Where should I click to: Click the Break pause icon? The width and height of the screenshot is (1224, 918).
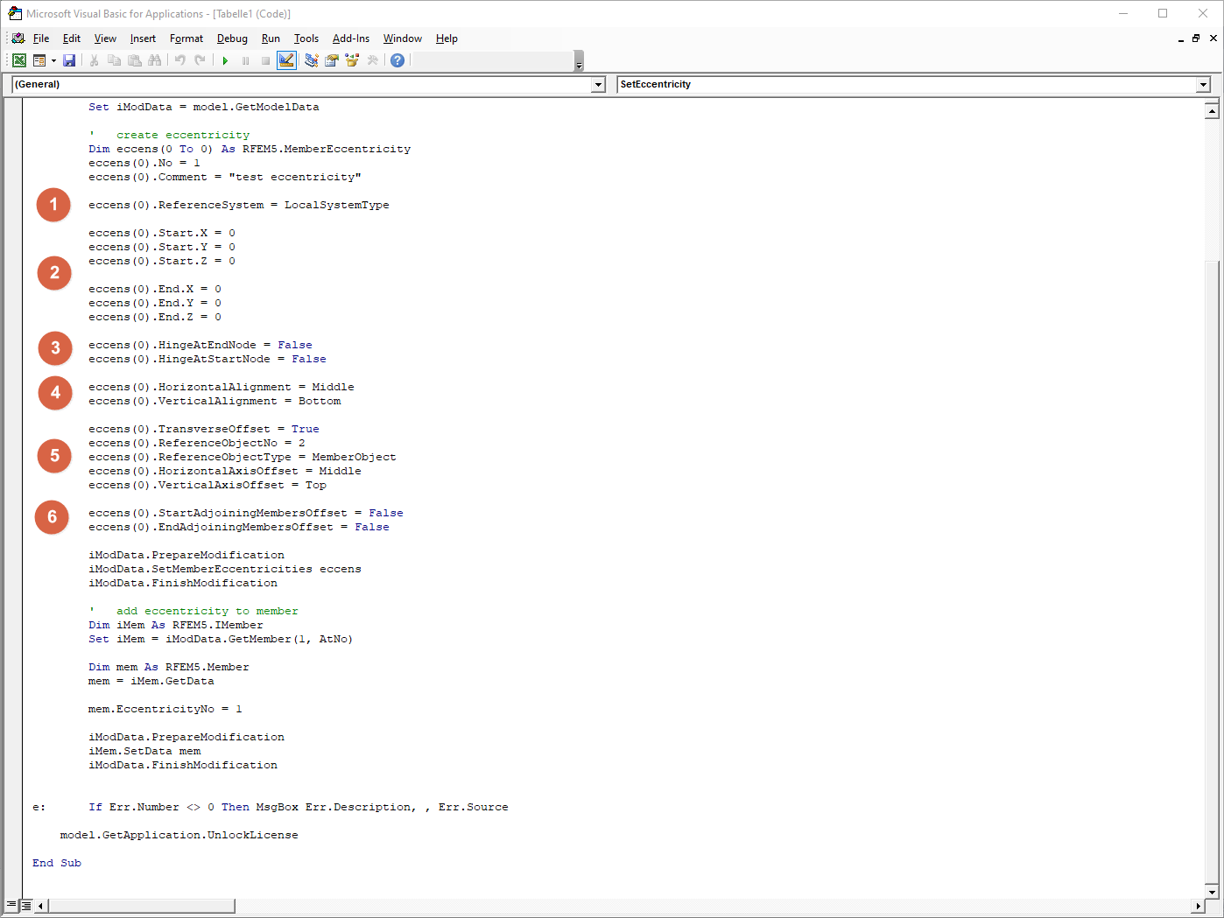click(x=245, y=60)
